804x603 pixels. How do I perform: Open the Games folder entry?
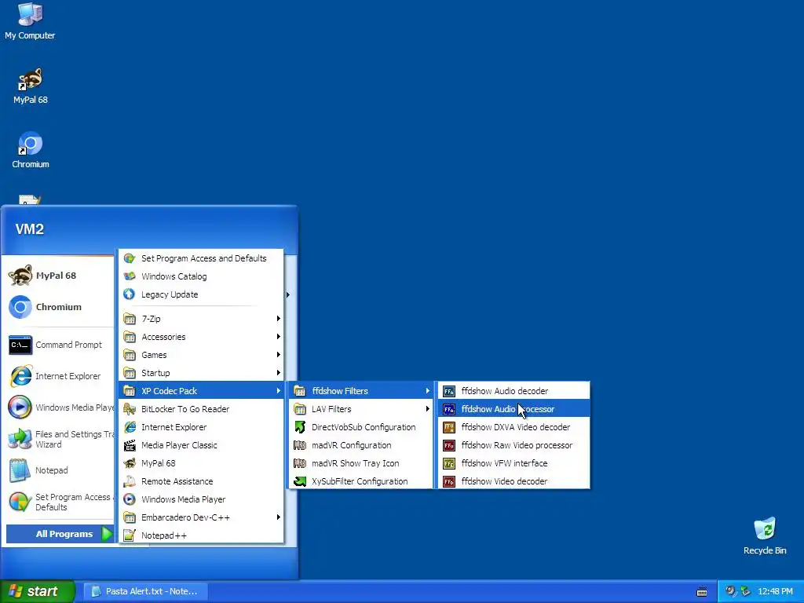[x=201, y=354]
